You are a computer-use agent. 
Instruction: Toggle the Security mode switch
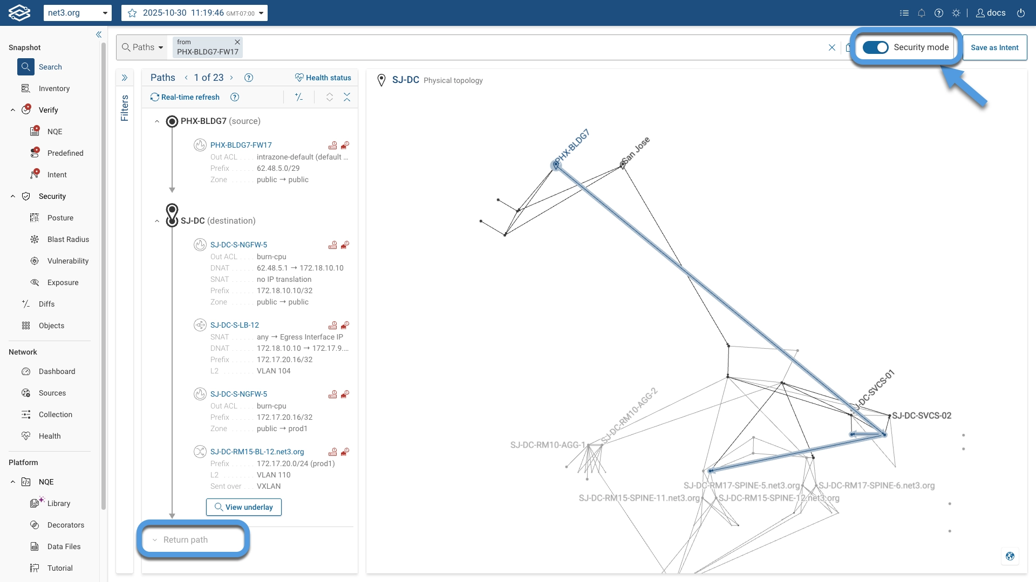(x=875, y=47)
